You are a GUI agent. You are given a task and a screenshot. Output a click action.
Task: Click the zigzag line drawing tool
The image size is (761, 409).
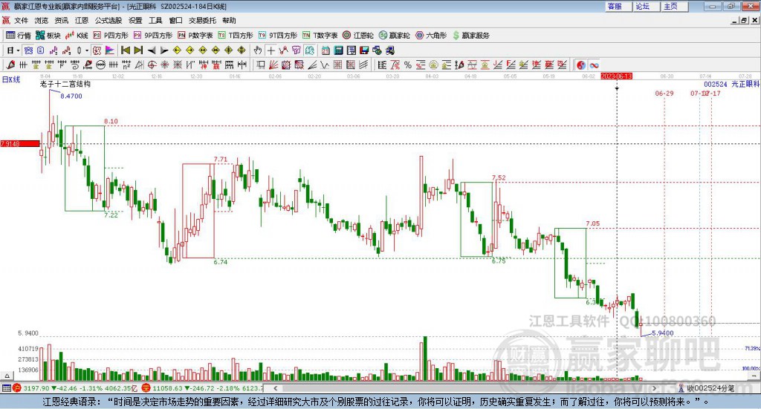[324, 65]
